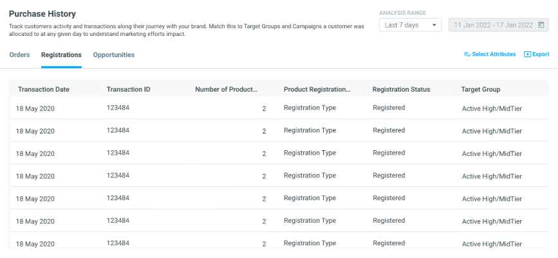Screen dimensions: 558x258
Task: Click the Purchase History page title
Action: tap(42, 14)
